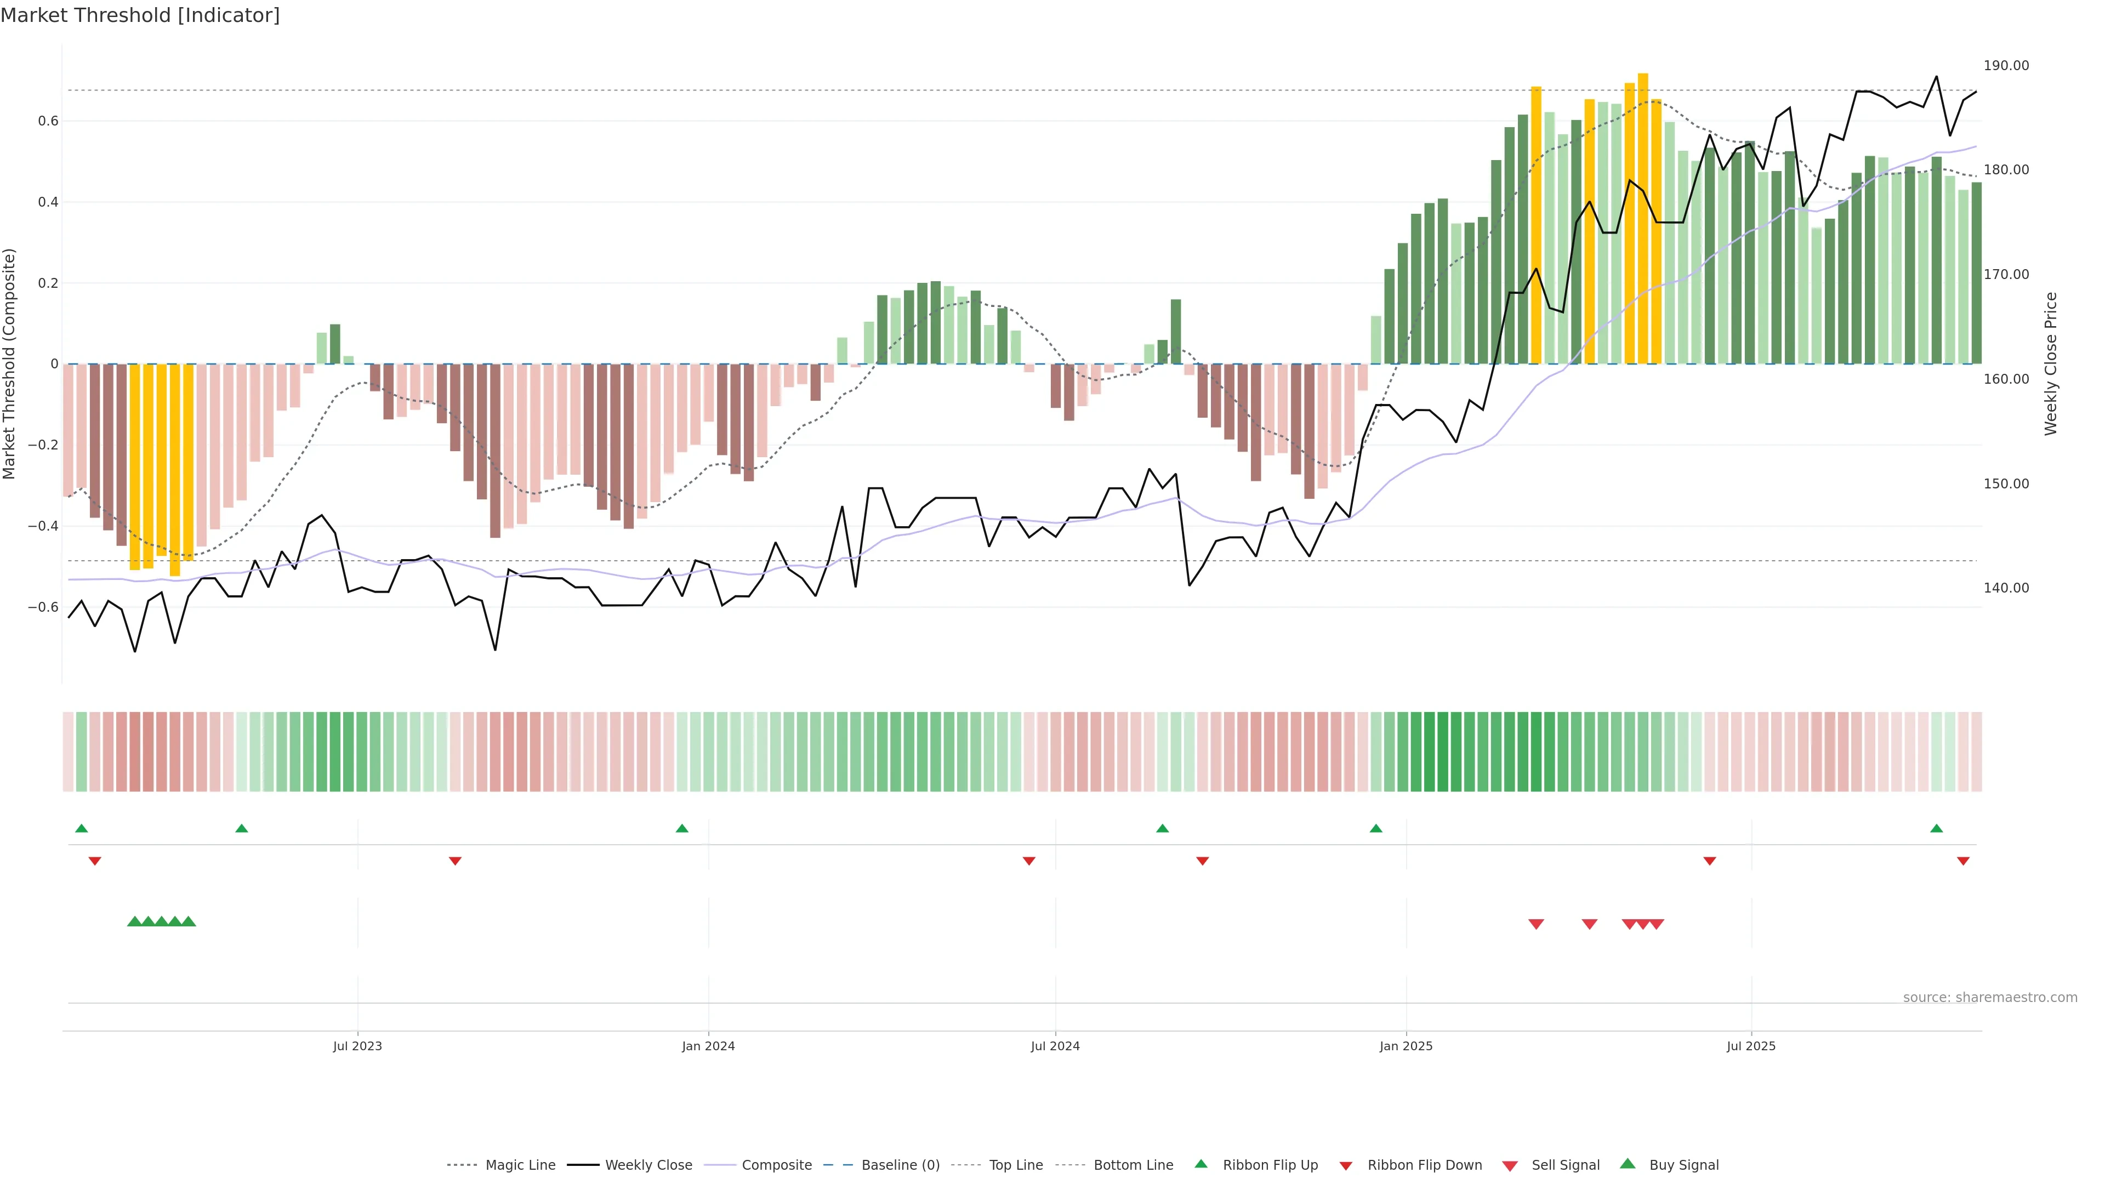This screenshot has width=2105, height=1184.
Task: Select the leftmost red Ribbon Flip Down marker
Action: [95, 861]
